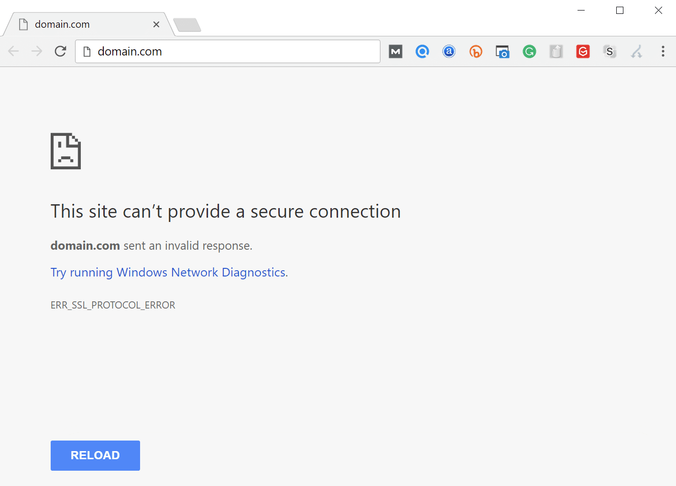Image resolution: width=676 pixels, height=486 pixels.
Task: Click the RELOAD button
Action: point(95,455)
